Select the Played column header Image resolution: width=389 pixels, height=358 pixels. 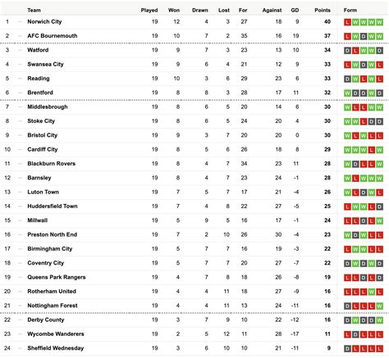[x=149, y=10]
